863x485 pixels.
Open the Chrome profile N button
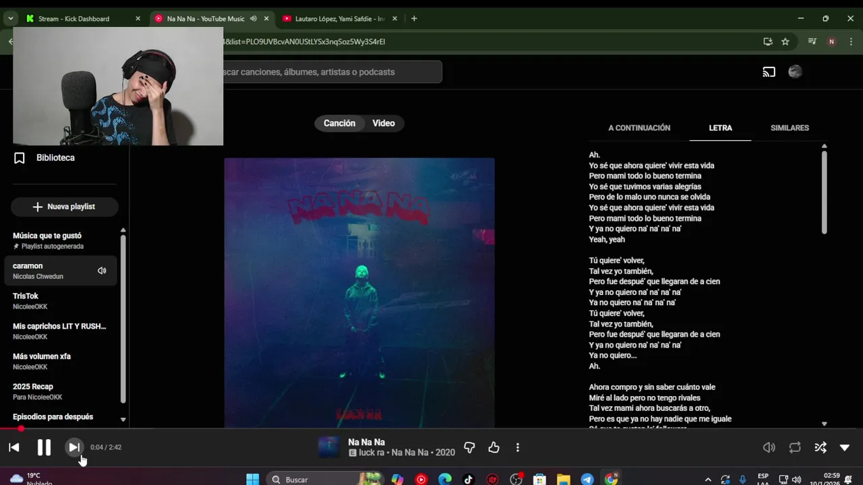coord(831,42)
